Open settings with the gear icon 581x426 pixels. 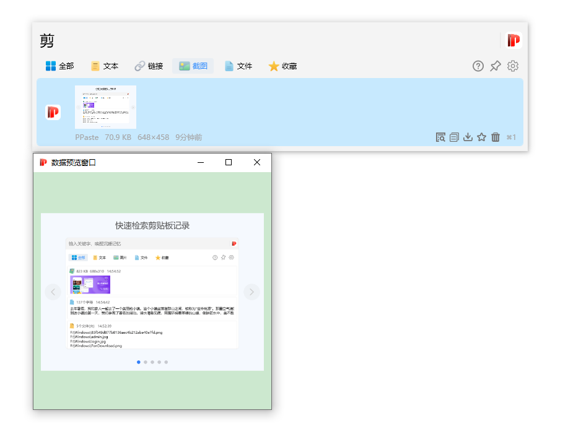pyautogui.click(x=513, y=66)
